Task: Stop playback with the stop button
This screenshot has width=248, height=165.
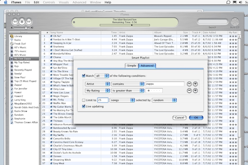Action: 22,22
